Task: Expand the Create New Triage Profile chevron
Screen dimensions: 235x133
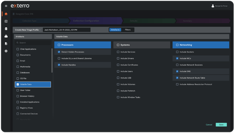Action: coord(40,30)
